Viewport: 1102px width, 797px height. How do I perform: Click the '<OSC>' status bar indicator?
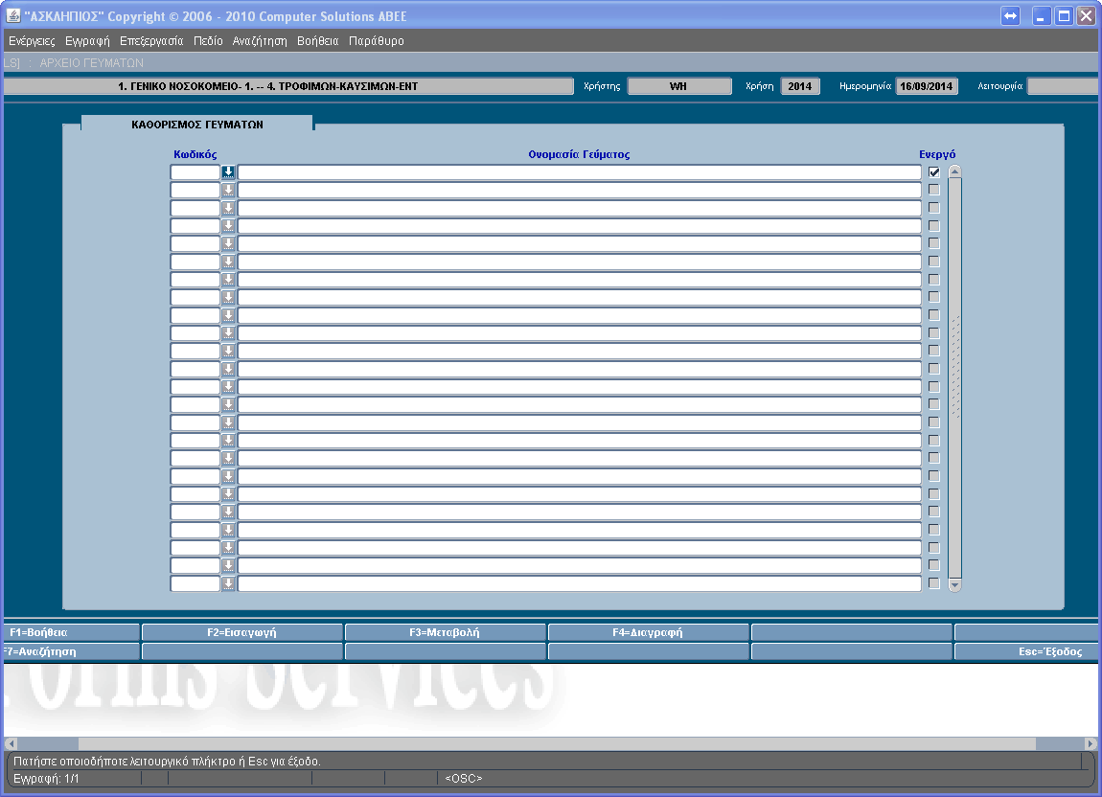pos(464,779)
